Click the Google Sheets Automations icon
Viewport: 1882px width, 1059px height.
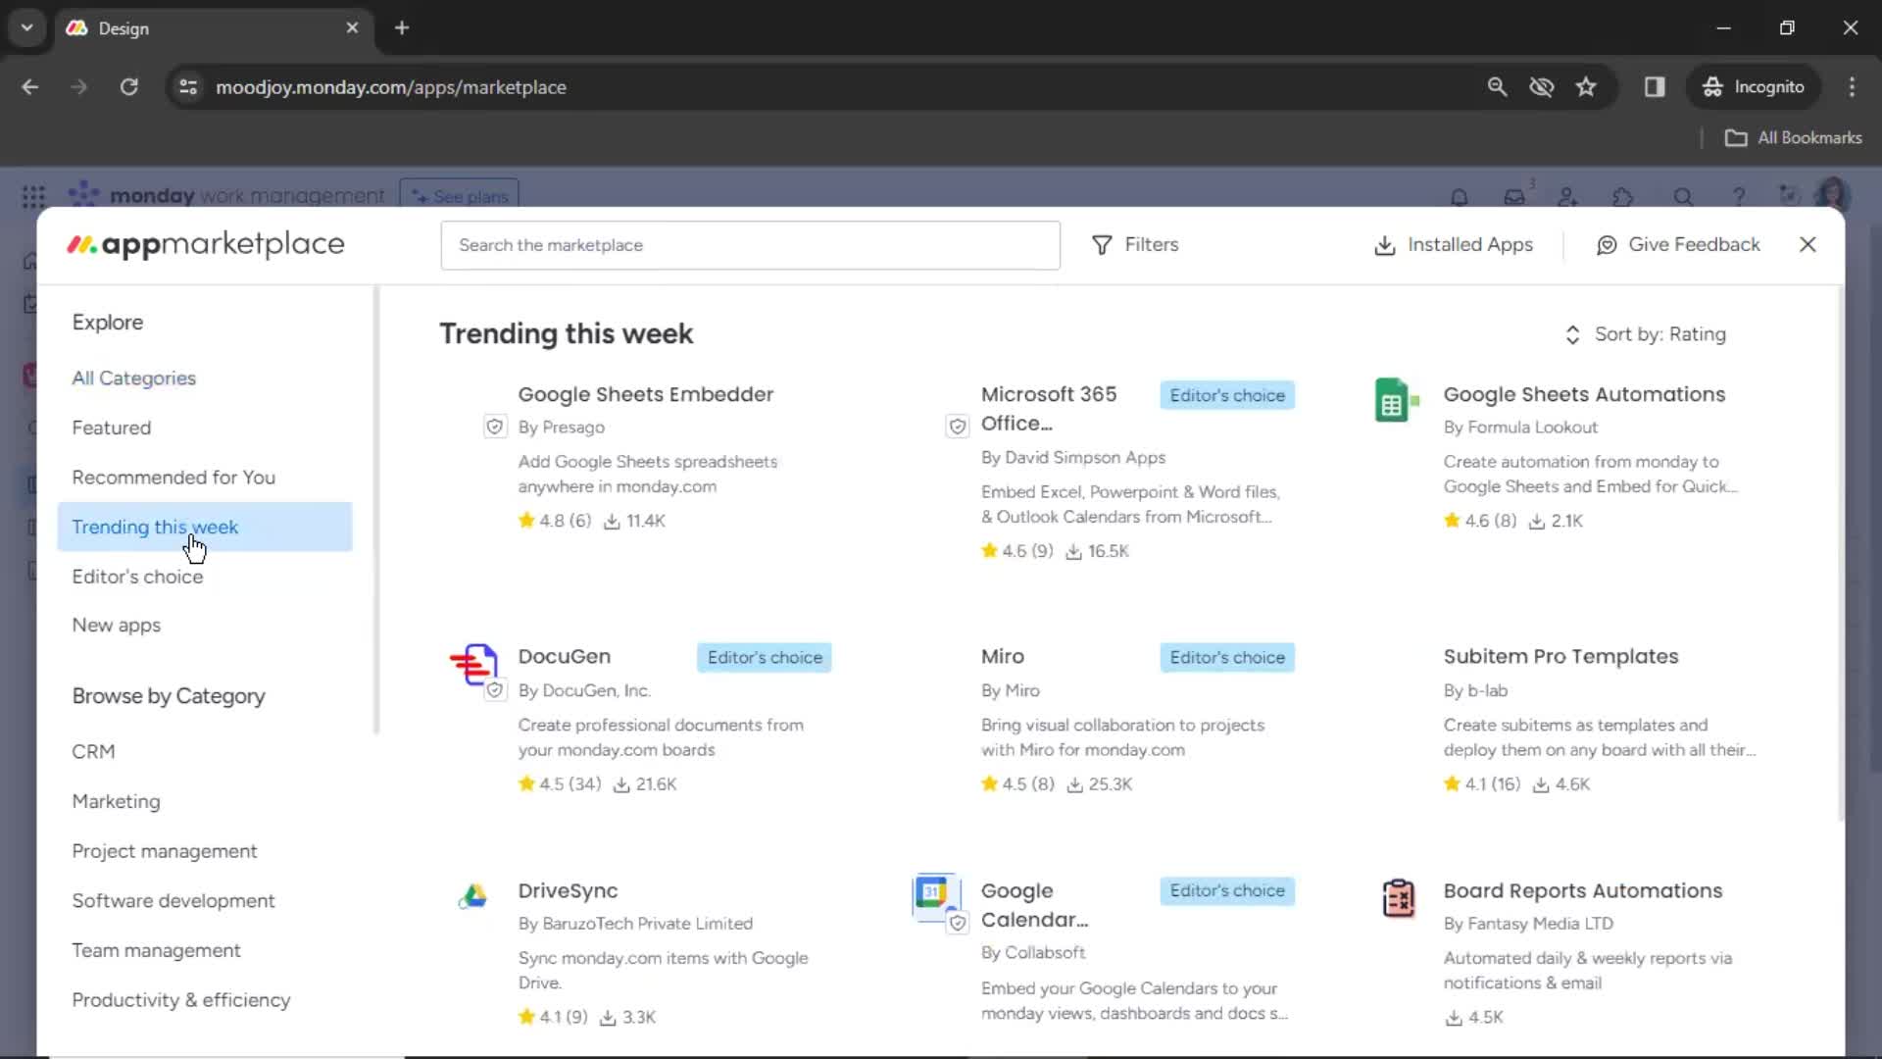click(1394, 402)
